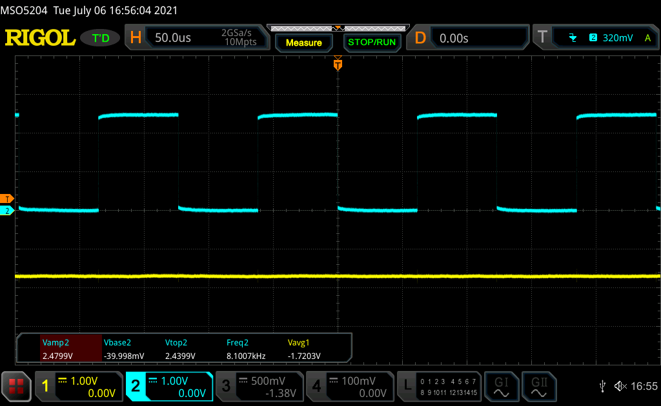This screenshot has width=661, height=406.
Task: Click digital channels 0-15 indicator
Action: pos(449,387)
